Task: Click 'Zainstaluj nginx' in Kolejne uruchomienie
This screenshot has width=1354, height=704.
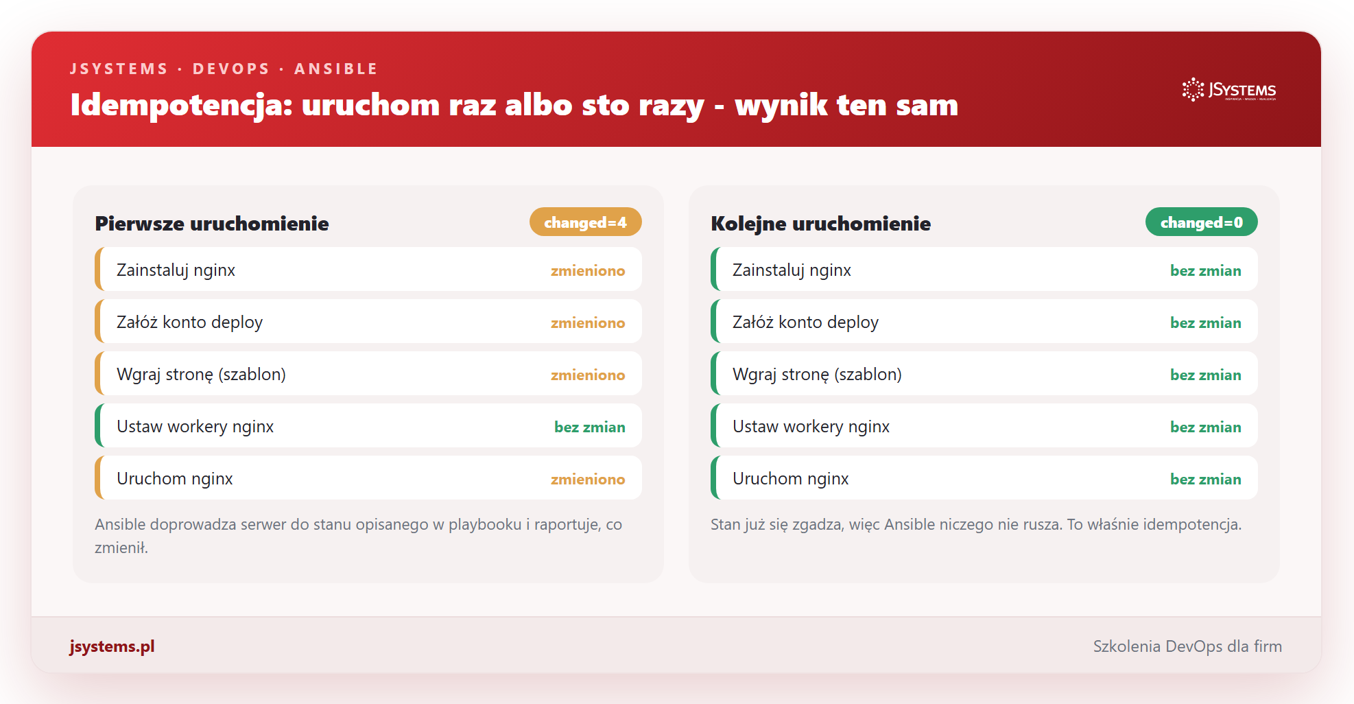Action: tap(792, 270)
